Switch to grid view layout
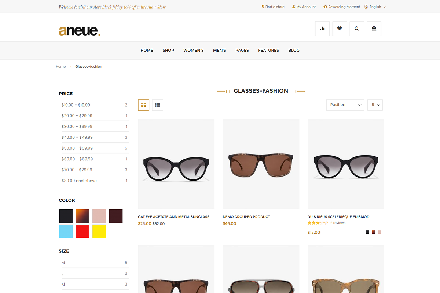The height and width of the screenshot is (293, 440). coord(144,105)
